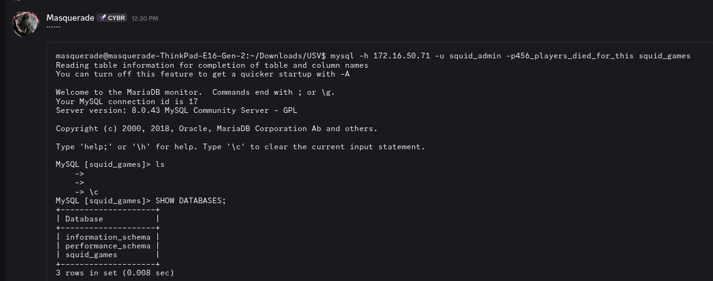Click the 'Reading table information' output line
Screen dimensions: 713x281
pyautogui.click(x=212, y=65)
